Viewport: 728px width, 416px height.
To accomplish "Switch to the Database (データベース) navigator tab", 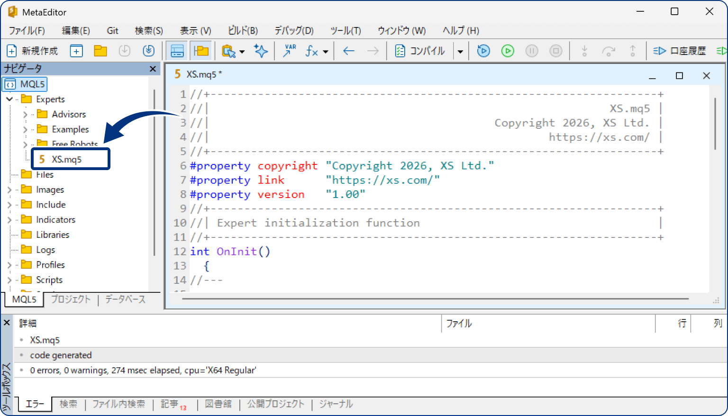I will click(125, 299).
